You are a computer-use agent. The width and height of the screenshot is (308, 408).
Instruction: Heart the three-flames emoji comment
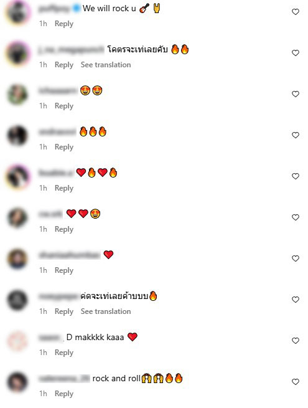point(296,135)
